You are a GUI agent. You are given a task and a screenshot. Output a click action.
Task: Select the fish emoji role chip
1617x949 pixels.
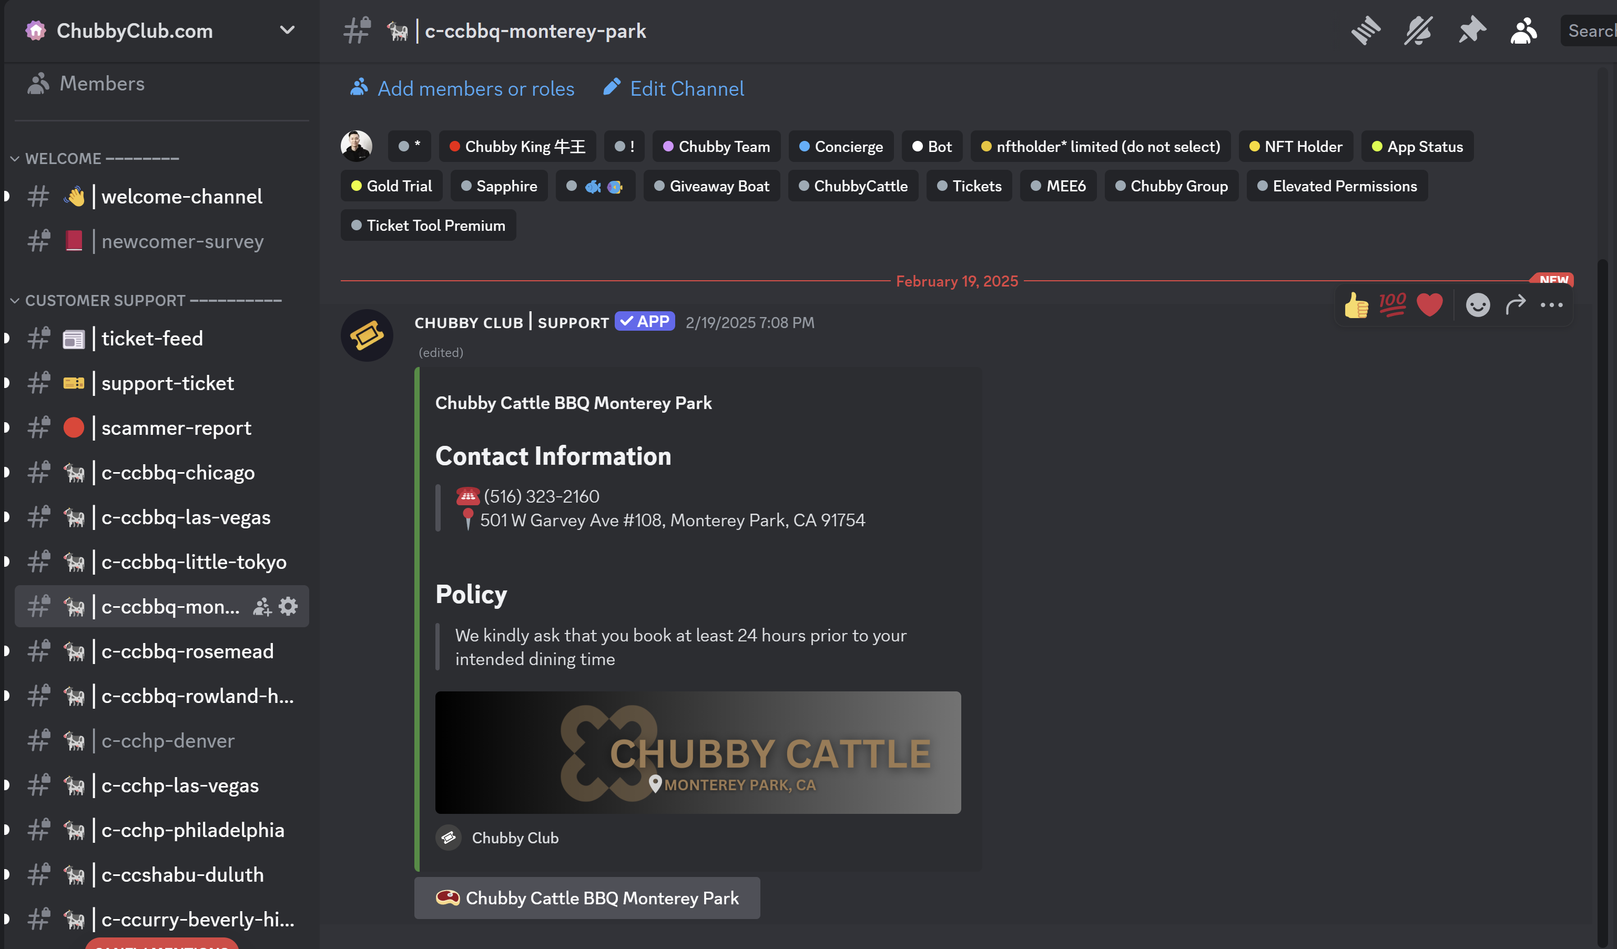(595, 186)
